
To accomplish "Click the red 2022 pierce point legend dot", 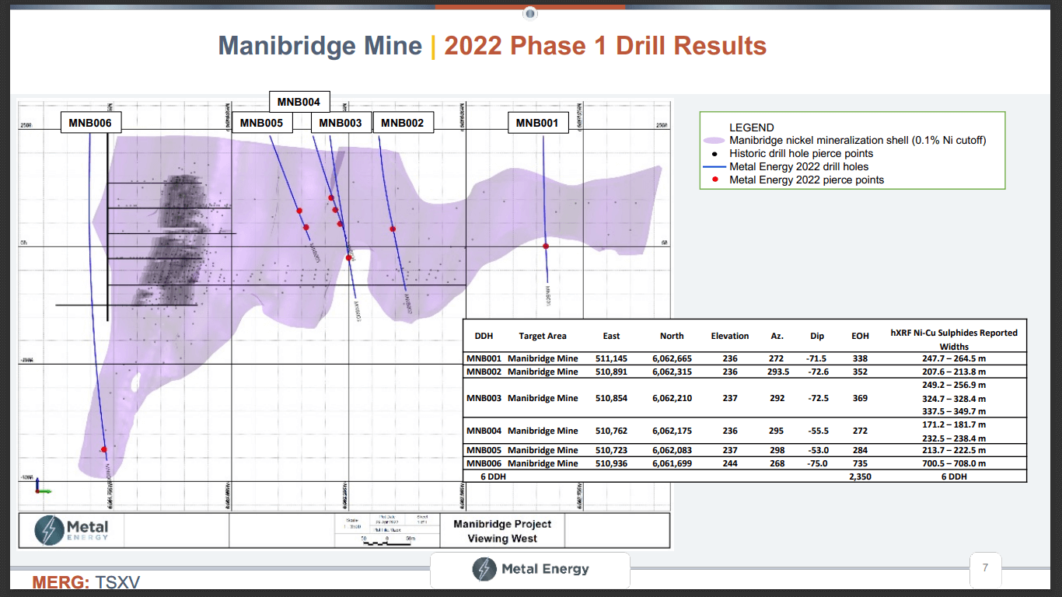I will click(714, 180).
